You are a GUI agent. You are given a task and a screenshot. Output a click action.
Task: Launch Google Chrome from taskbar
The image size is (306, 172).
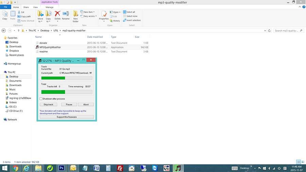pyautogui.click(x=15, y=168)
